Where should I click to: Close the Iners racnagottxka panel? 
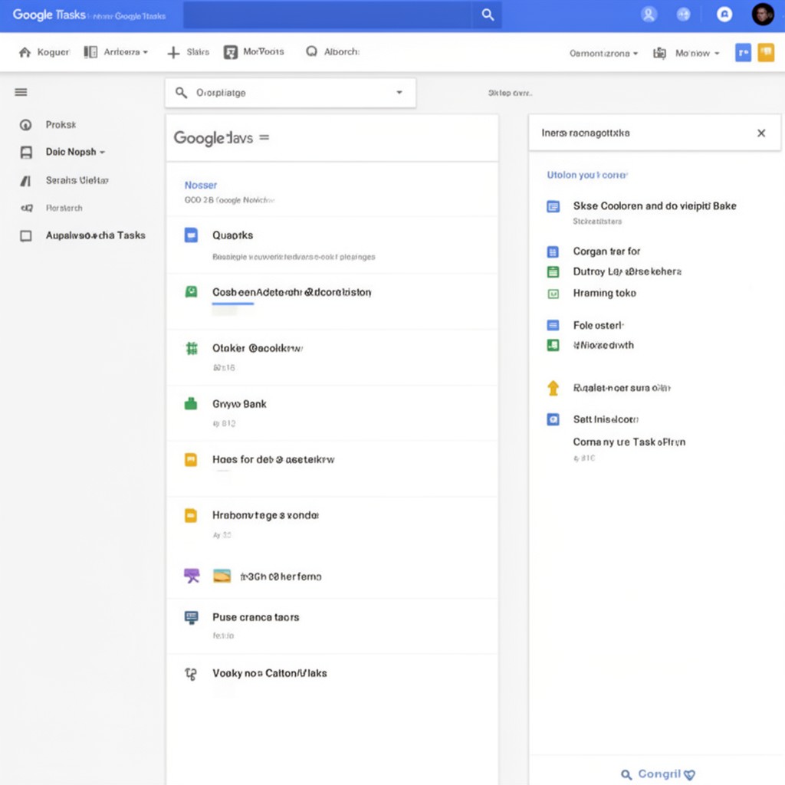pos(761,133)
